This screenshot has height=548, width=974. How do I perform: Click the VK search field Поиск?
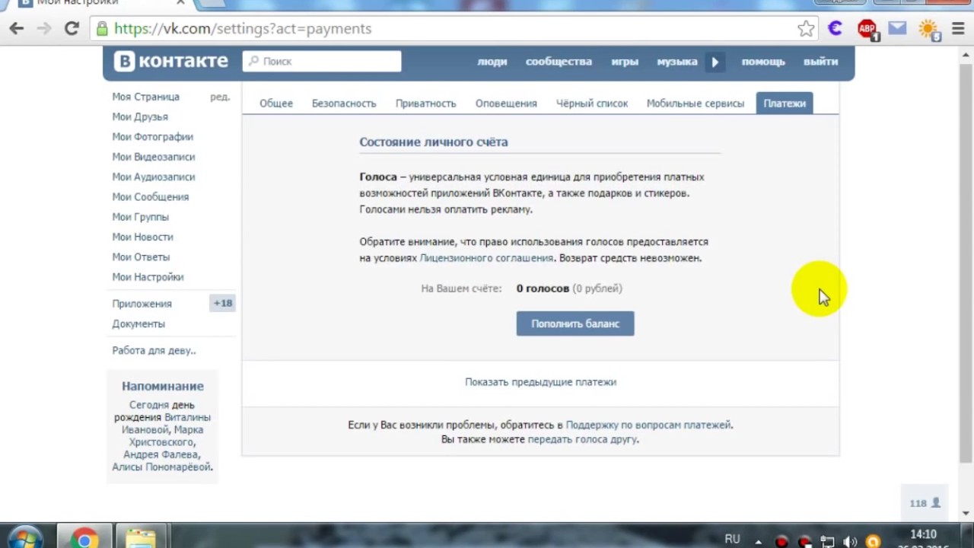tap(322, 61)
